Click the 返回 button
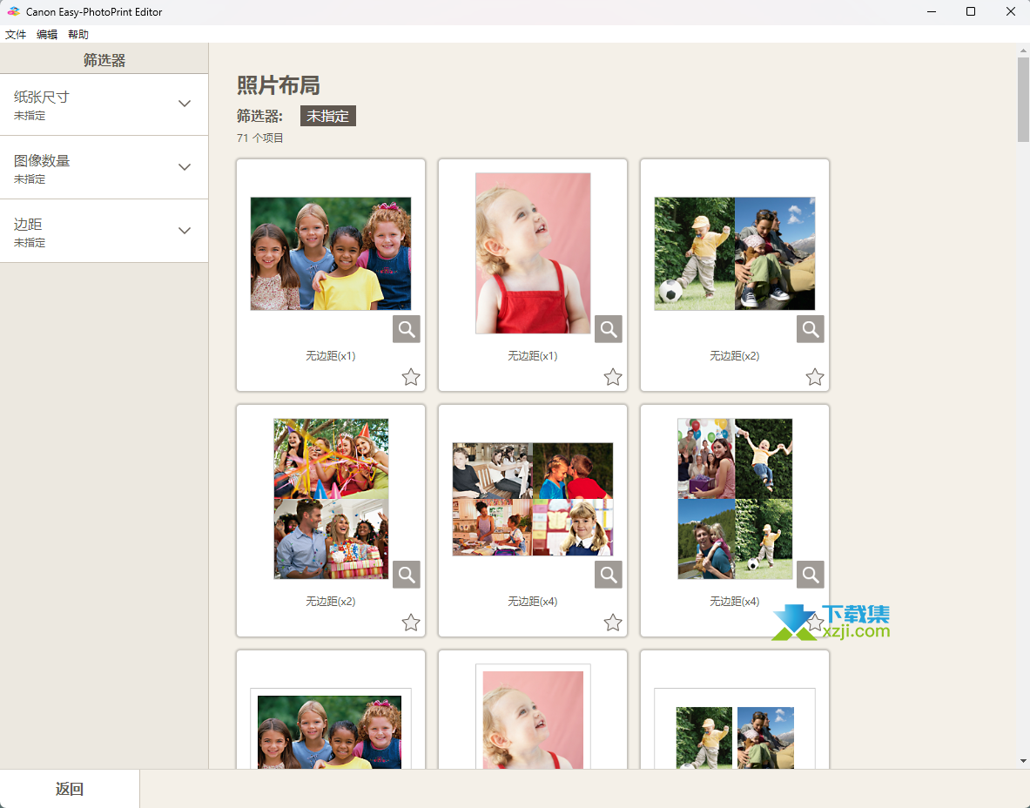This screenshot has height=808, width=1030. (x=70, y=789)
